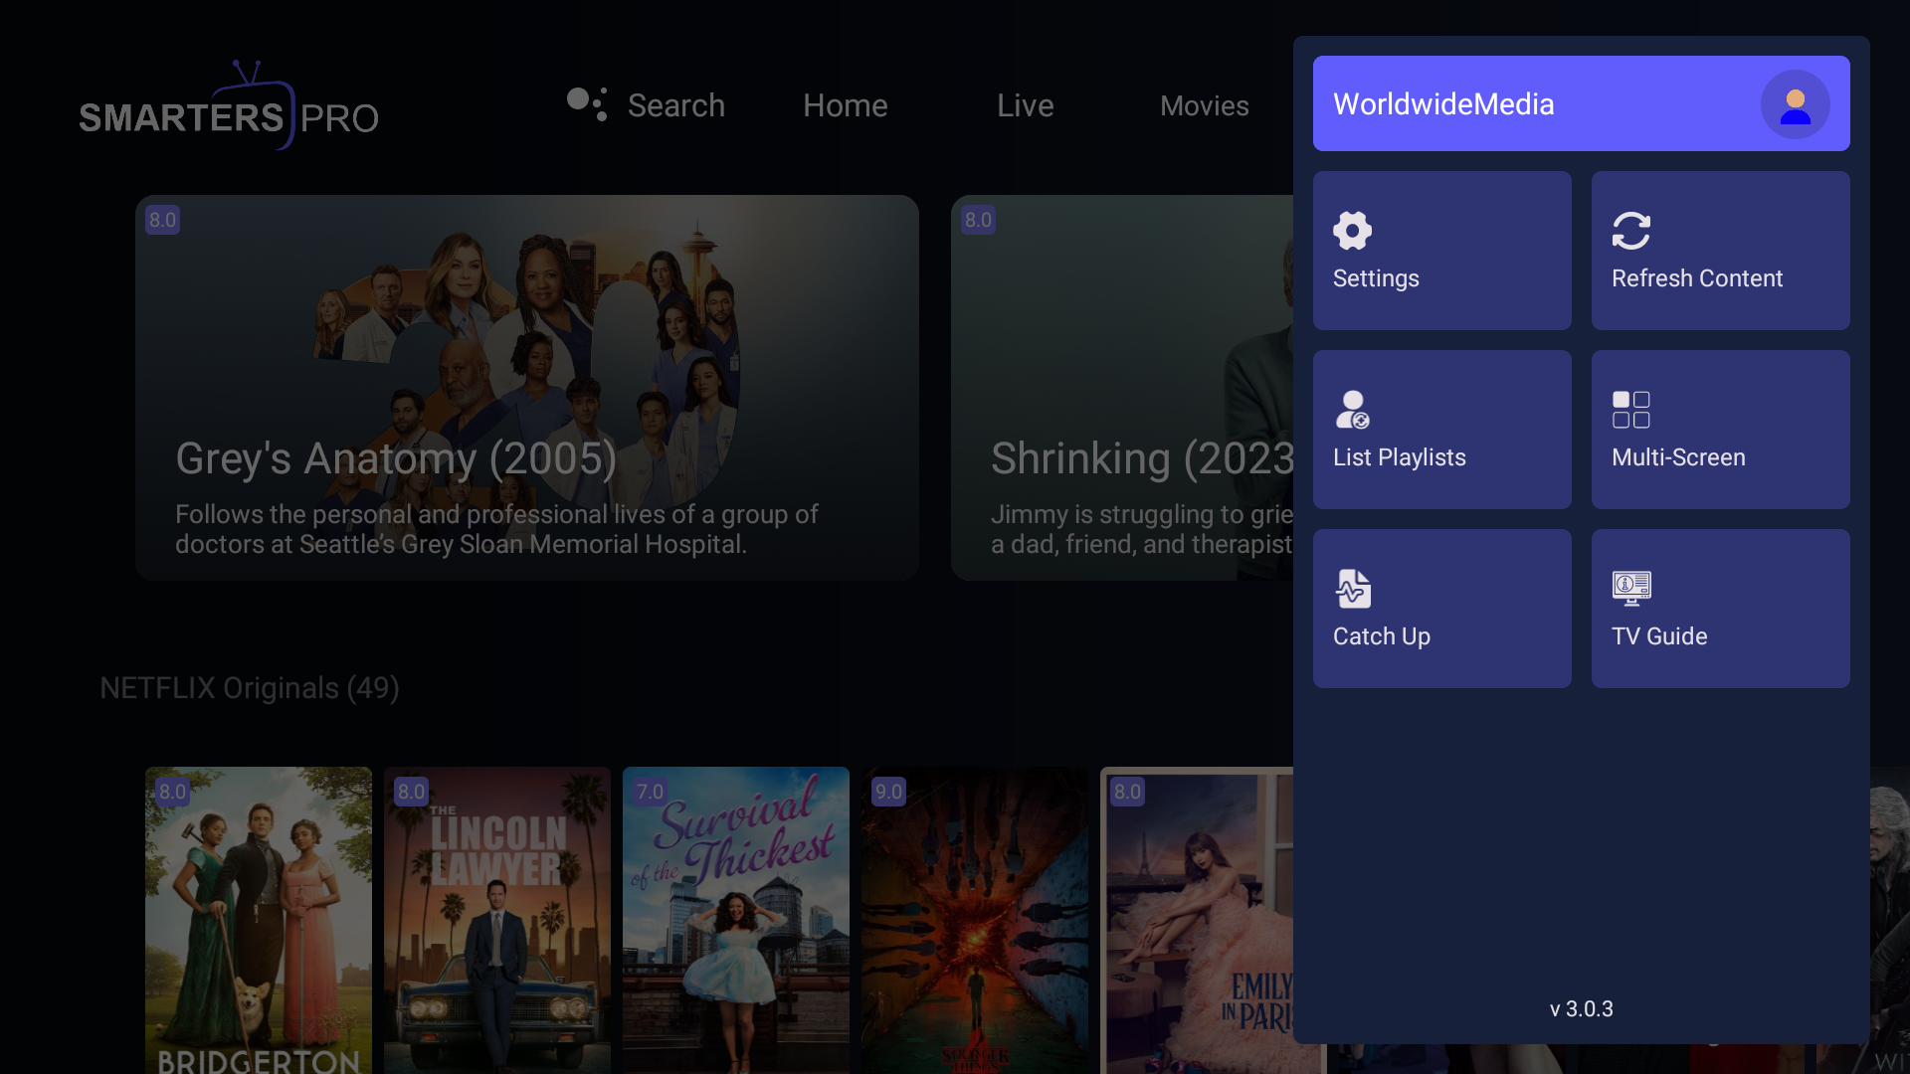Open The Lincoln Lawyer poster
The width and height of the screenshot is (1910, 1074).
point(497,920)
